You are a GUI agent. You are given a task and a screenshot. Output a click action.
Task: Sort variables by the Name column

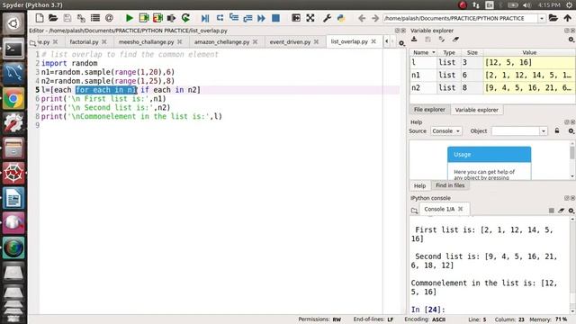(424, 52)
